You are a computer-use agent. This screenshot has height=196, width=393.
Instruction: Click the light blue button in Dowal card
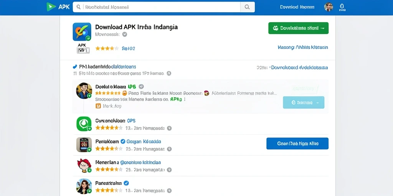[x=304, y=103]
